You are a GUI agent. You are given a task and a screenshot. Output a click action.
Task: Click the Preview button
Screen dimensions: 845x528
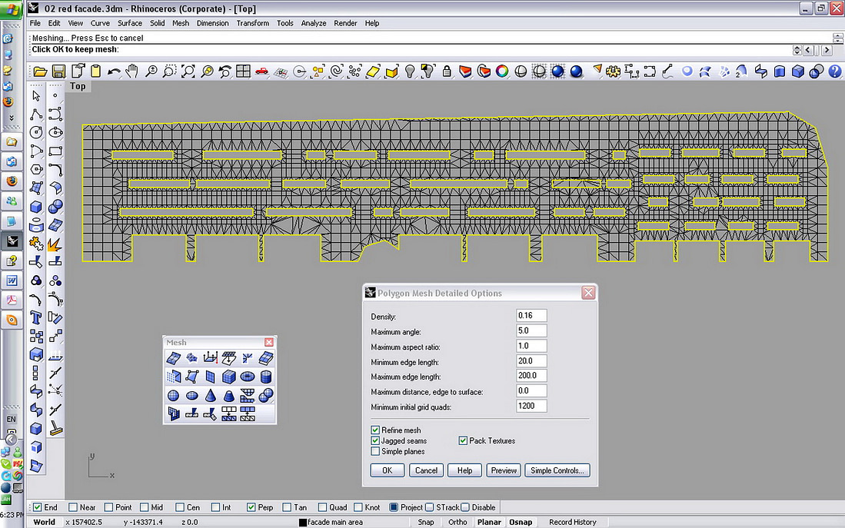click(504, 470)
